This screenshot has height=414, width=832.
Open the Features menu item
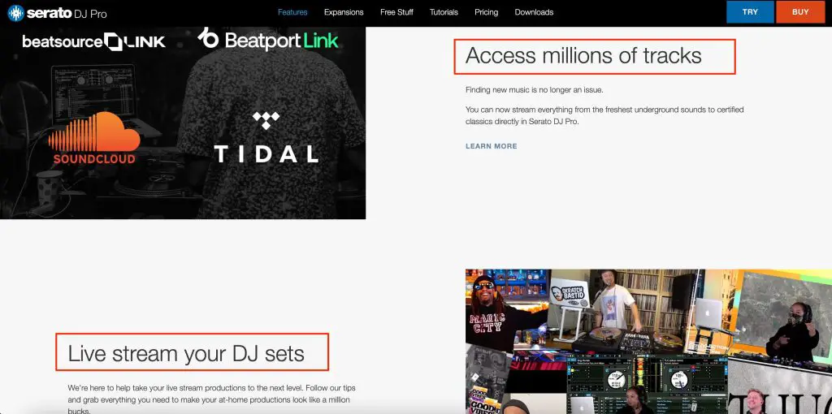[x=292, y=12]
